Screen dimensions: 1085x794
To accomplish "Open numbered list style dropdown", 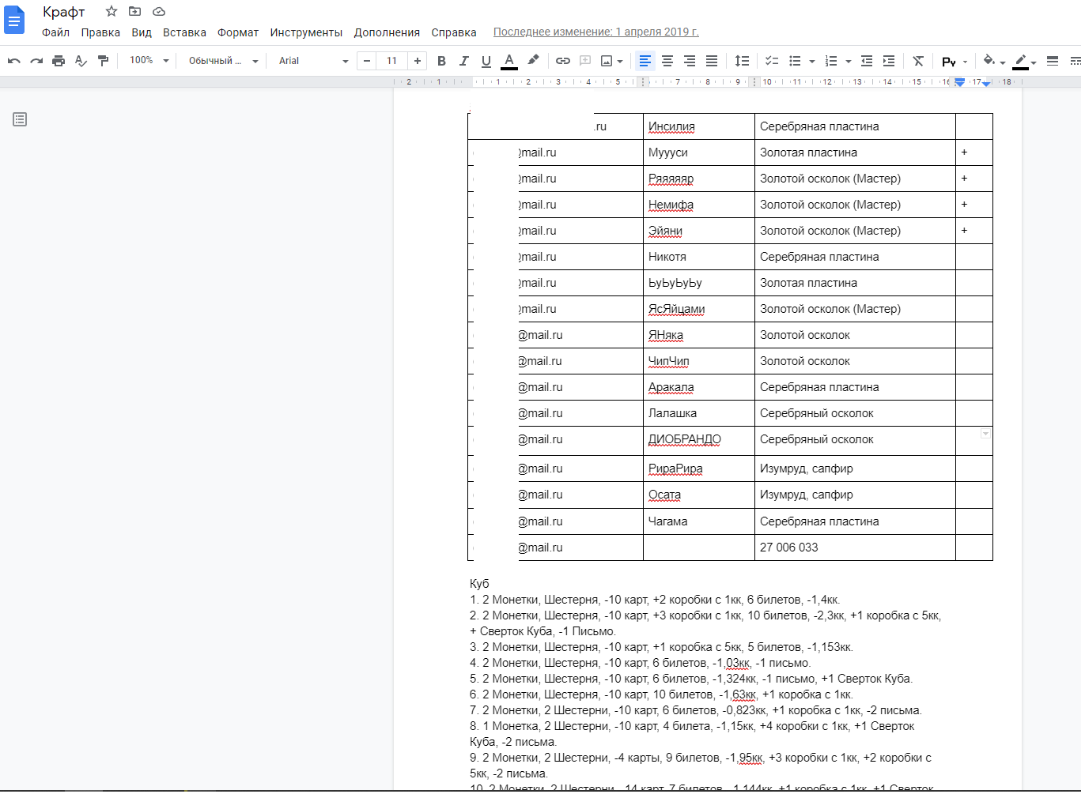I will (x=849, y=61).
